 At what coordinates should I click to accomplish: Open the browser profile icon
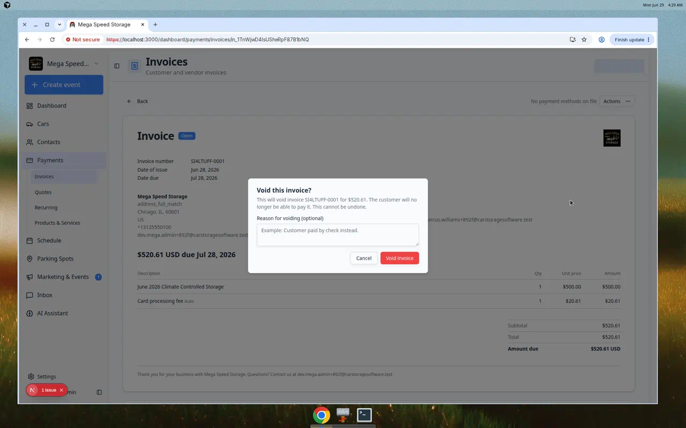(x=601, y=40)
